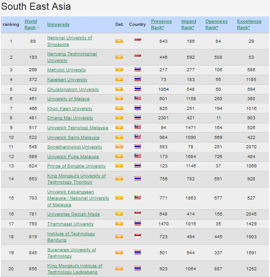Click the Det. column header
Viewport: 270px width, 277px height.
coord(119,24)
